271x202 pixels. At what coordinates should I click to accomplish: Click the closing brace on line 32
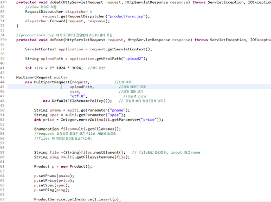17,26
